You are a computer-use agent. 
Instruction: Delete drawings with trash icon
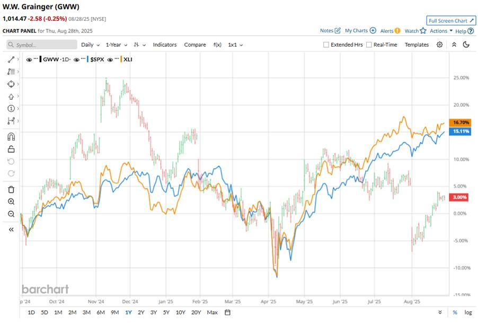pos(11,189)
